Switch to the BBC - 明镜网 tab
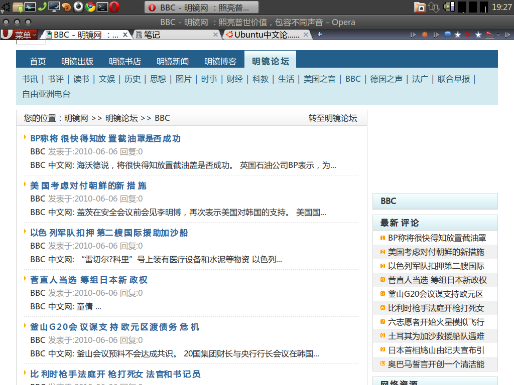Image resolution: width=514 pixels, height=385 pixels. pyautogui.click(x=85, y=35)
